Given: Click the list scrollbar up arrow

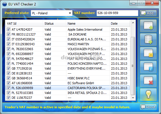Looking at the screenshot, I should coord(133,23).
